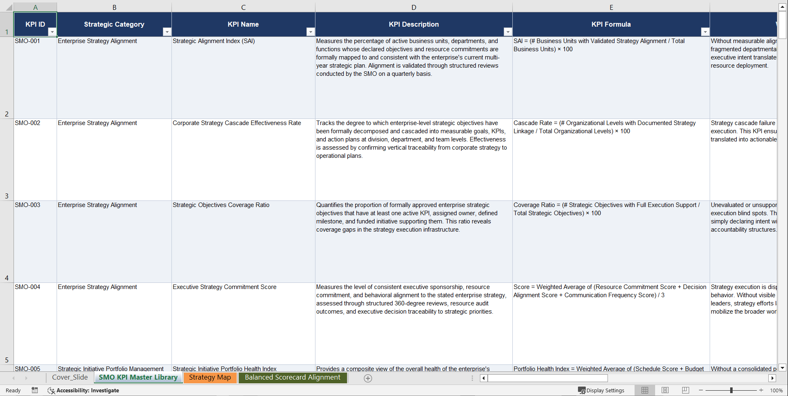Open the Strategic Category filter dropdown
Image resolution: width=788 pixels, height=396 pixels.
tap(167, 32)
